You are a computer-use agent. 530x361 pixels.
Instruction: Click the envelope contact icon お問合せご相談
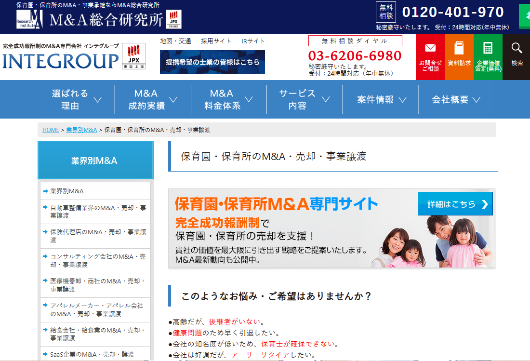430,57
